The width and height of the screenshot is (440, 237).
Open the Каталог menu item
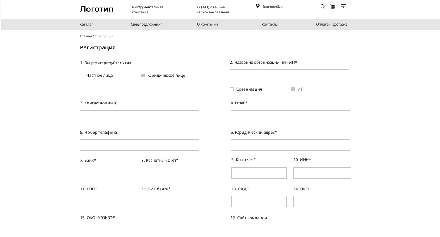[86, 25]
